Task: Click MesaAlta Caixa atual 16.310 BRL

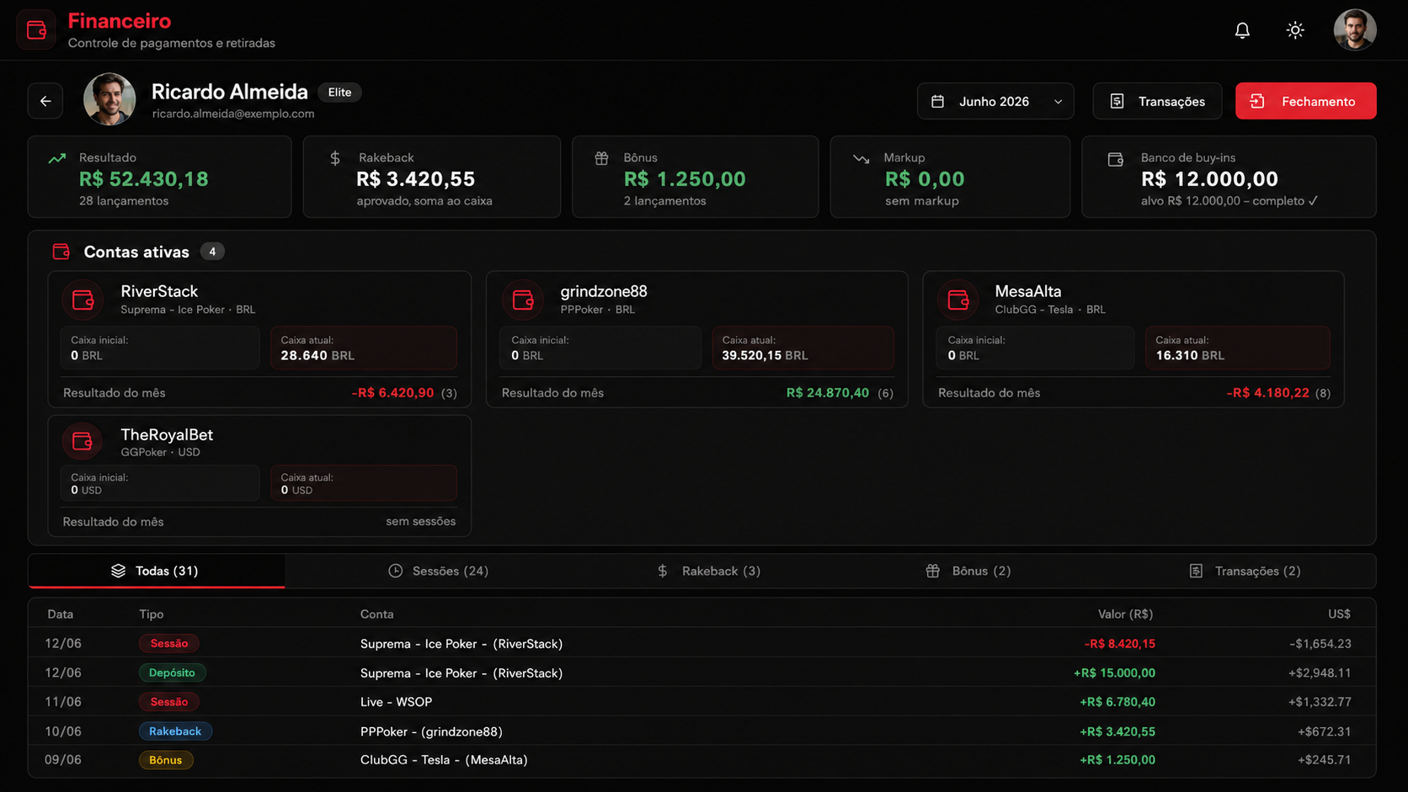Action: click(x=1237, y=348)
